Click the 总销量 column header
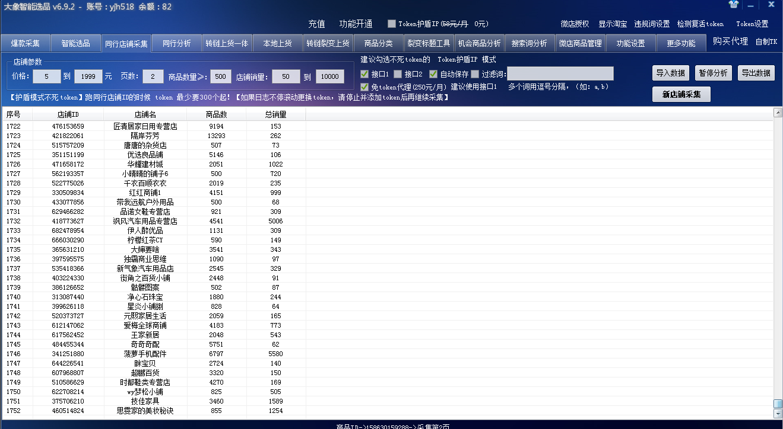The width and height of the screenshot is (783, 429). tap(275, 114)
